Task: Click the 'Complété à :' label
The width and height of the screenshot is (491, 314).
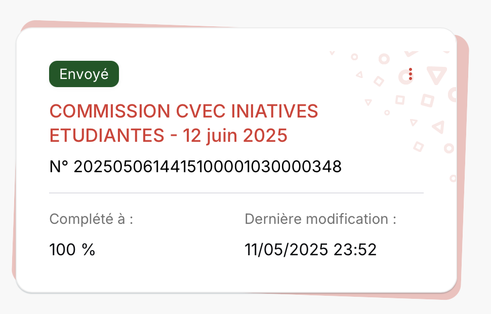Action: tap(92, 220)
